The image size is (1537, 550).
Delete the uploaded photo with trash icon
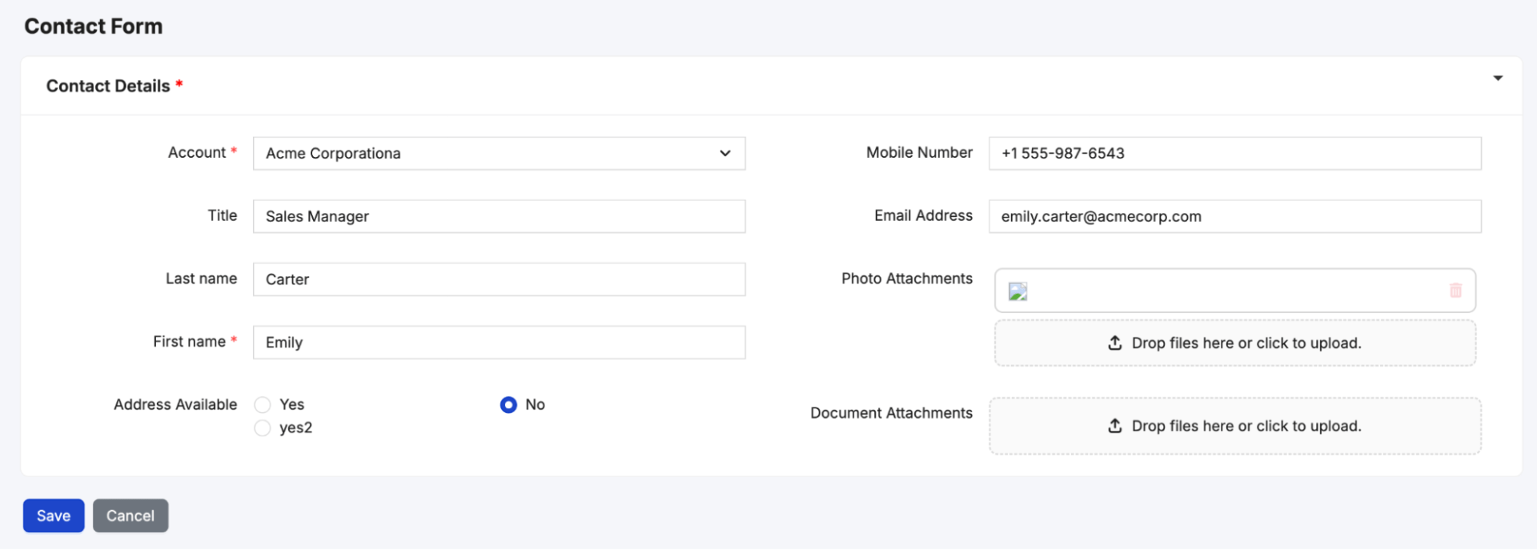pos(1455,291)
